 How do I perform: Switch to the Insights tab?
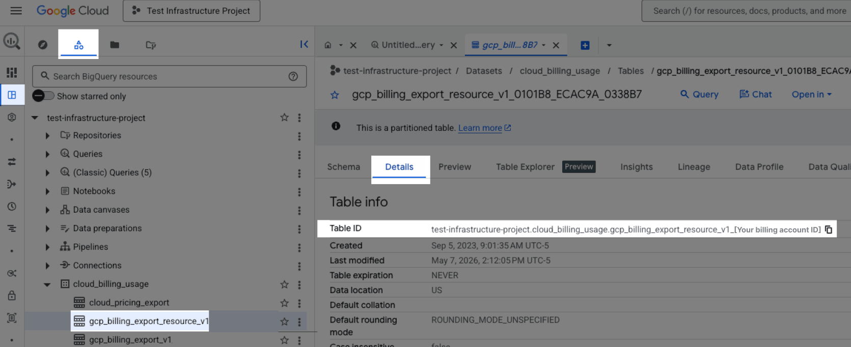[636, 167]
